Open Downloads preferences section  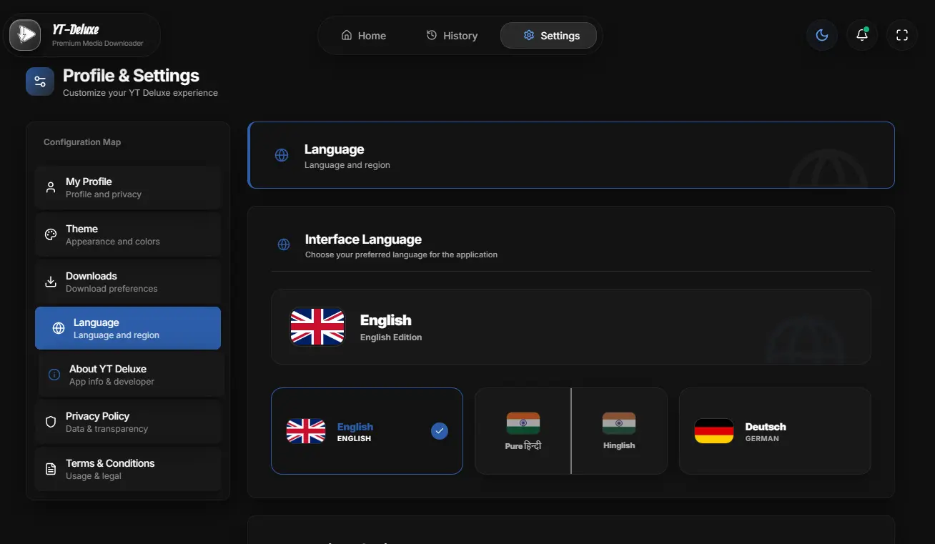pyautogui.click(x=128, y=282)
